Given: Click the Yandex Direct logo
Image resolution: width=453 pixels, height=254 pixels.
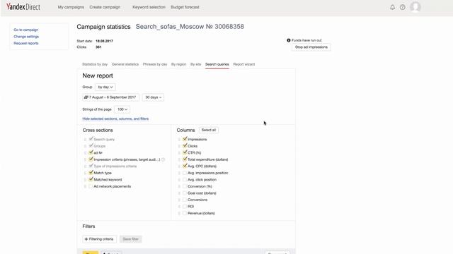Looking at the screenshot, I should pos(23,7).
